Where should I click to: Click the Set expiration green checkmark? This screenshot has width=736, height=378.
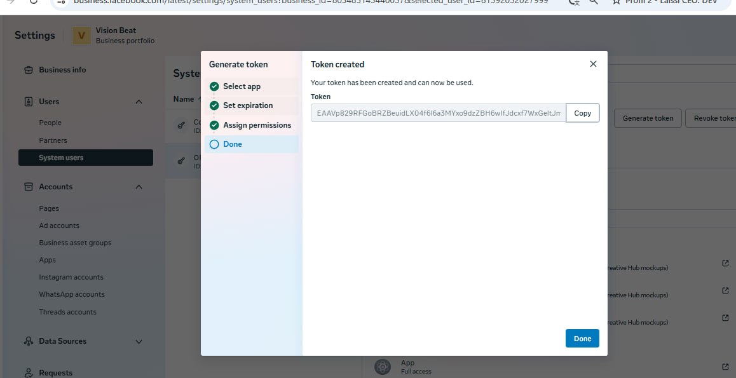point(214,105)
